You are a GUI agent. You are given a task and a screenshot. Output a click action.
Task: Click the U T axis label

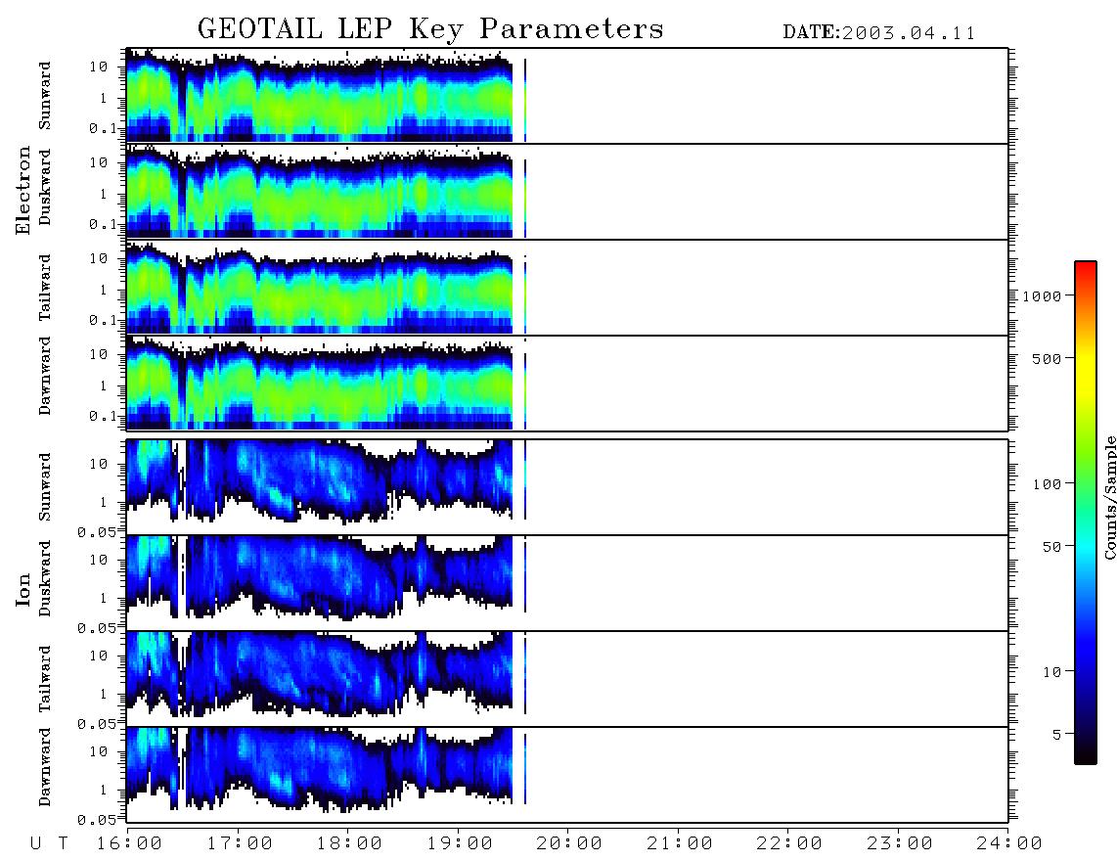pyautogui.click(x=49, y=844)
